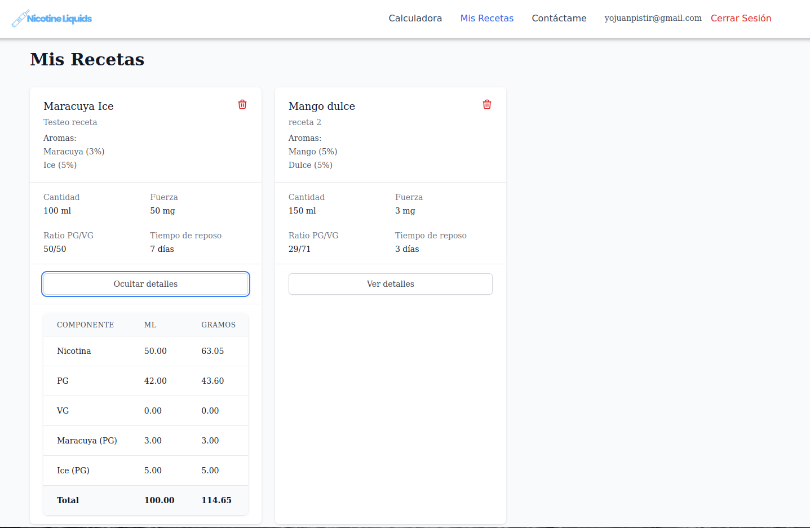Screen dimensions: 810x528
Task: Click the Testeo receta description
Action: coord(70,122)
